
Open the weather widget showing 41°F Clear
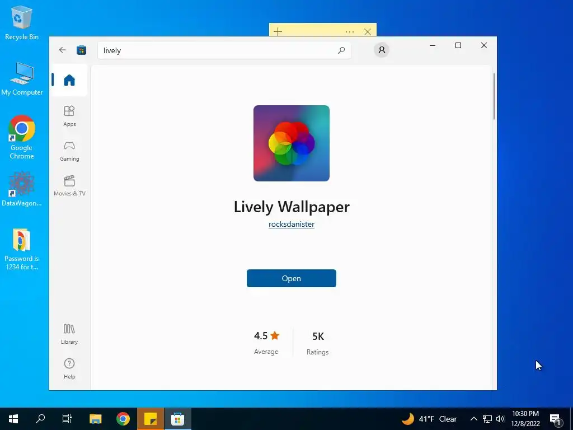(430, 419)
